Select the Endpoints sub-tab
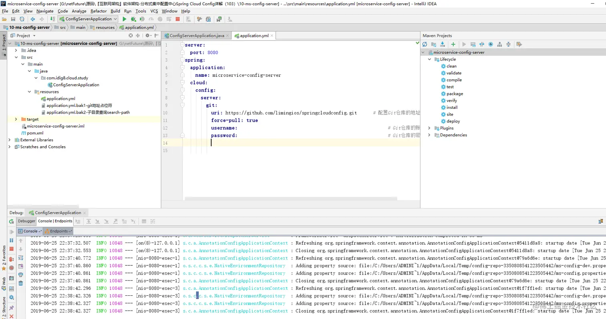 (x=59, y=231)
